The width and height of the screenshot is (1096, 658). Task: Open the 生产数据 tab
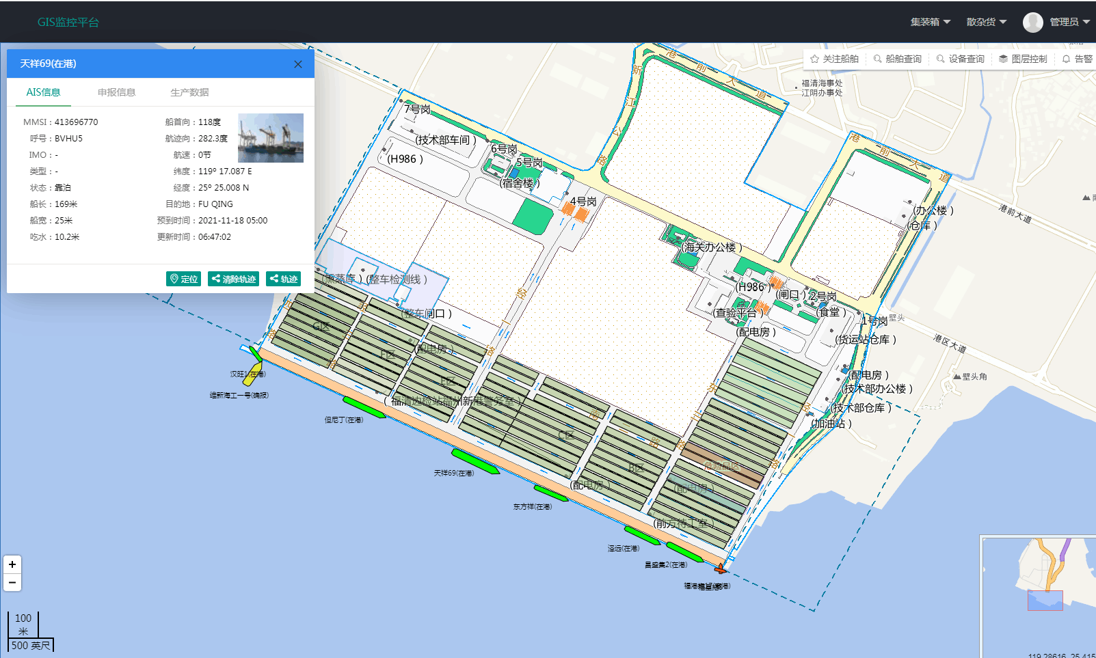coord(189,92)
